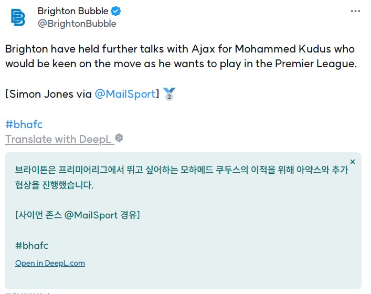This screenshot has width=371, height=294.
Task: Open the @BrightonBubble handle
Action: coord(77,24)
